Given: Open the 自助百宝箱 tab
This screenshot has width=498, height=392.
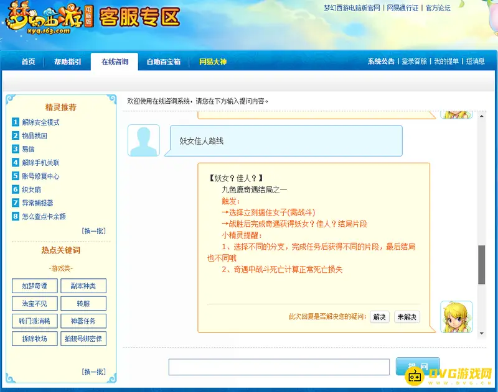Looking at the screenshot, I should pos(164,62).
